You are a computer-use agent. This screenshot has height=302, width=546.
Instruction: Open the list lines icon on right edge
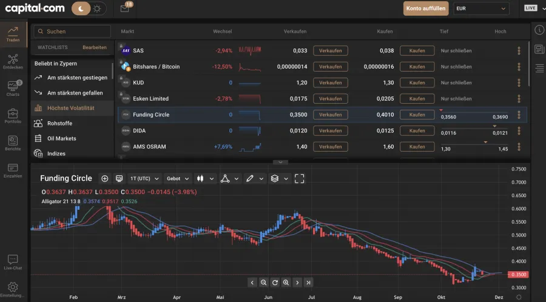pyautogui.click(x=539, y=68)
